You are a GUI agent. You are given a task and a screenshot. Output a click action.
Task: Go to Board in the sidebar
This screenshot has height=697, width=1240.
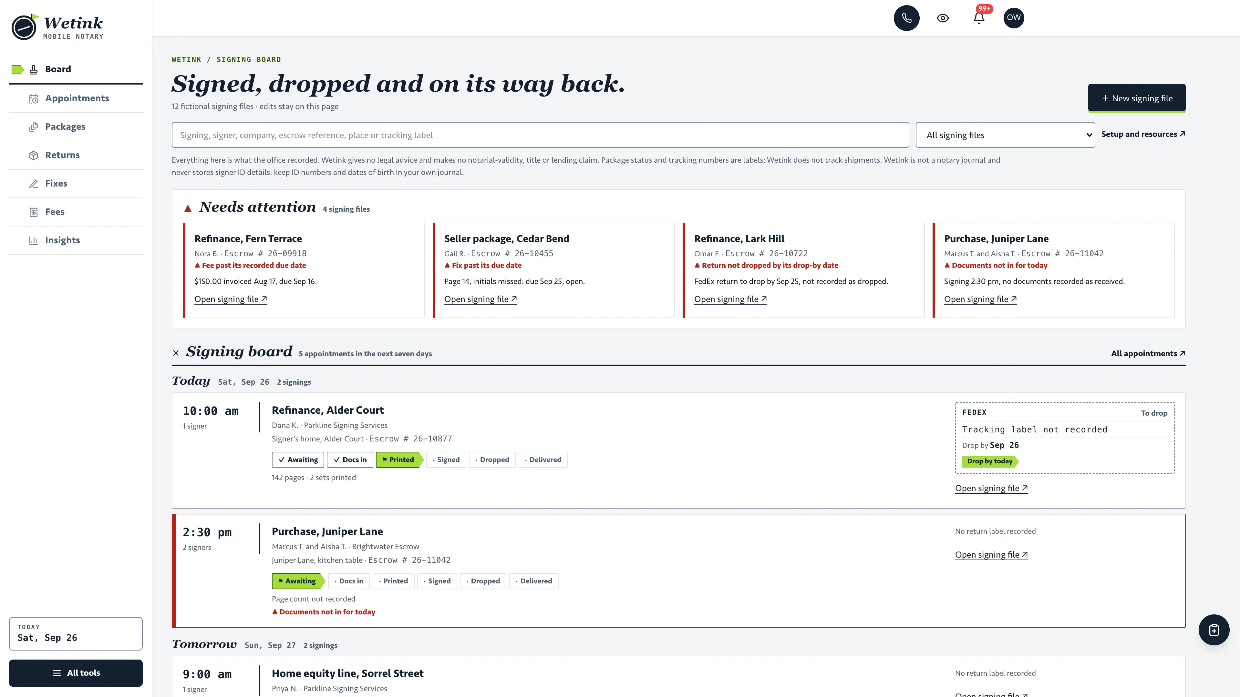pyautogui.click(x=76, y=69)
